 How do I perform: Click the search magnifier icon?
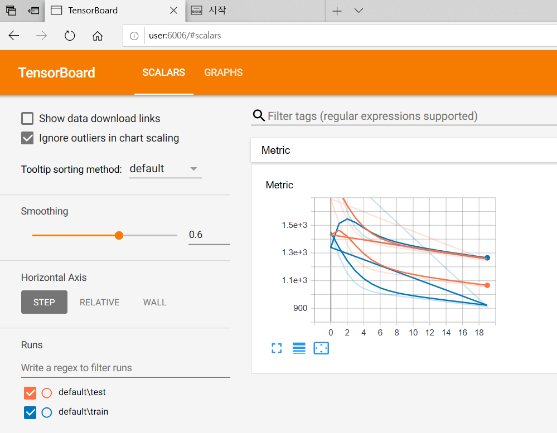pyautogui.click(x=259, y=115)
